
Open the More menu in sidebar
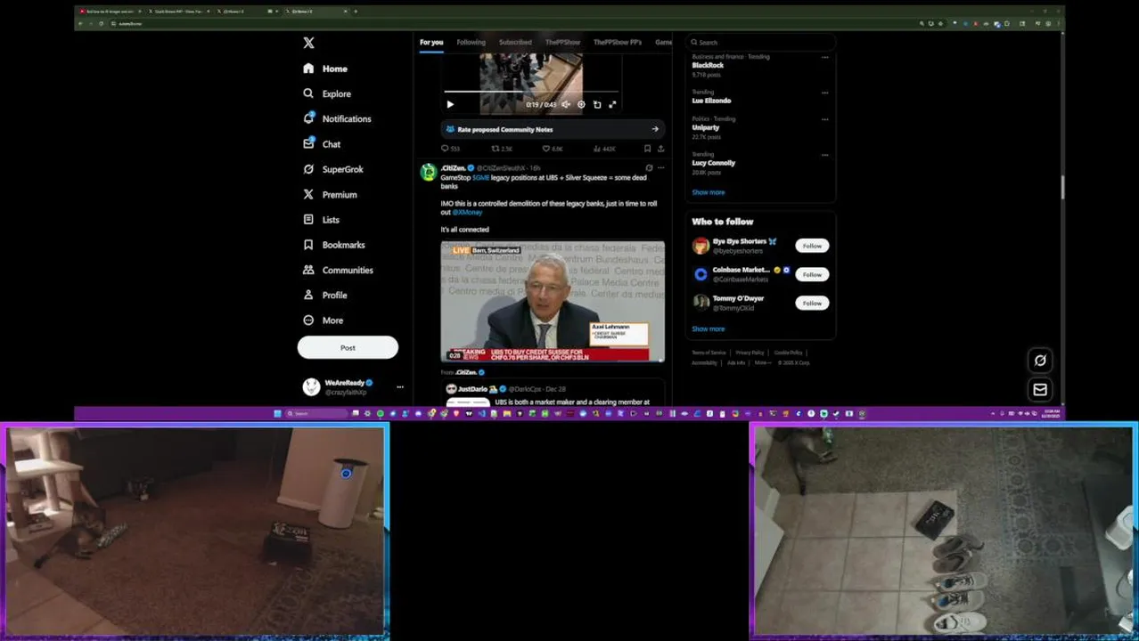coord(323,320)
